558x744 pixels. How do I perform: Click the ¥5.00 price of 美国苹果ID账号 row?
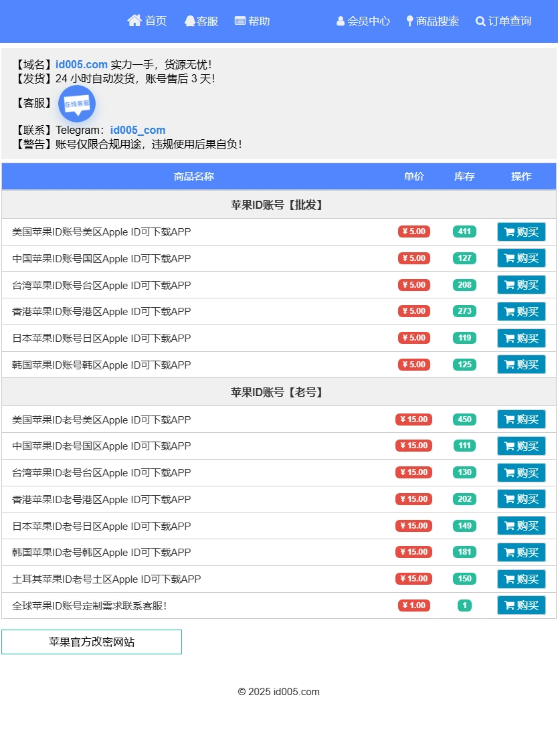(x=413, y=231)
